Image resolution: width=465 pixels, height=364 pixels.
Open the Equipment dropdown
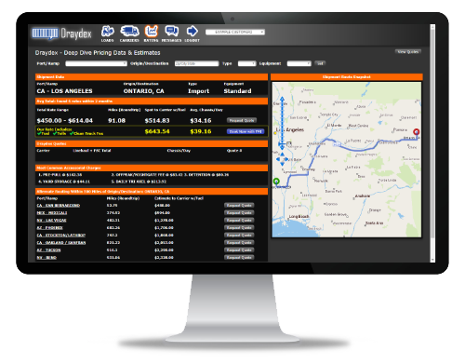(299, 63)
